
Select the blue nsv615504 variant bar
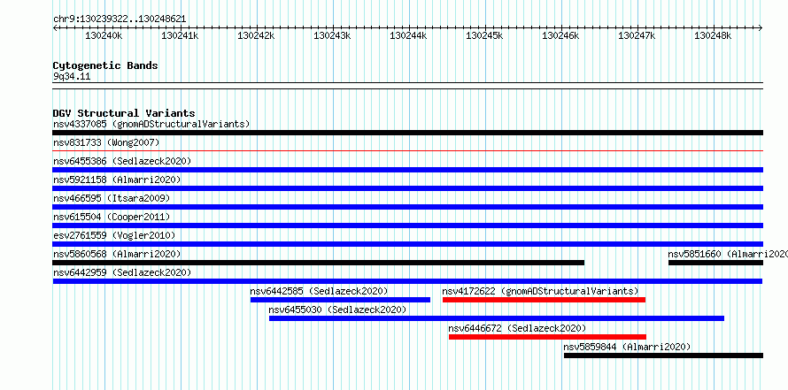408,226
